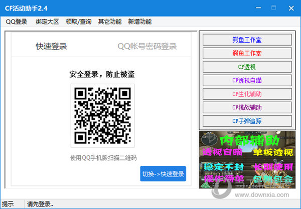Open the 领取/查询 menu
Viewport: 301px width, 209px height.
point(79,22)
